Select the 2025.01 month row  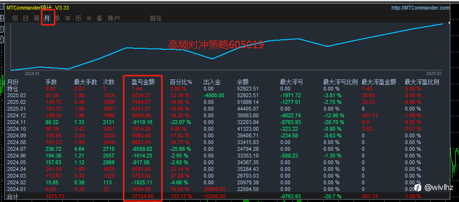tap(15, 109)
